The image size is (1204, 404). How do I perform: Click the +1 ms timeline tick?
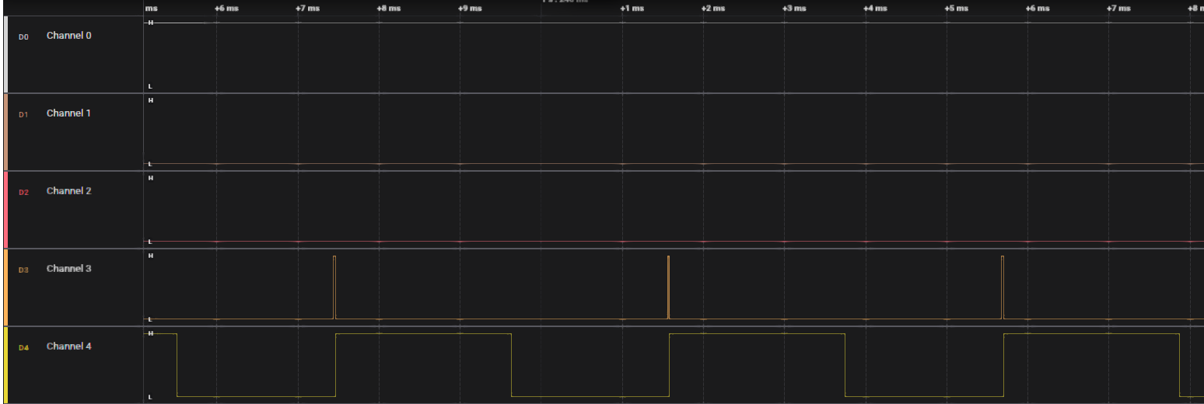tap(632, 9)
